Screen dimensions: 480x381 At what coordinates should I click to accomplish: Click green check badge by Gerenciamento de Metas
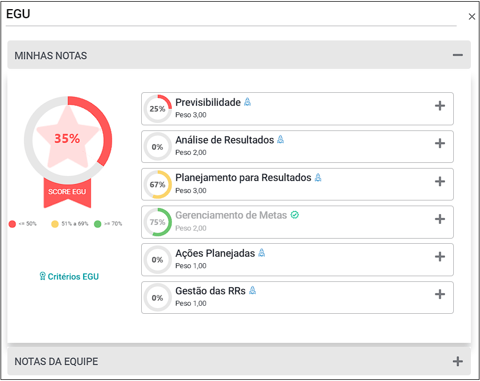tap(294, 215)
